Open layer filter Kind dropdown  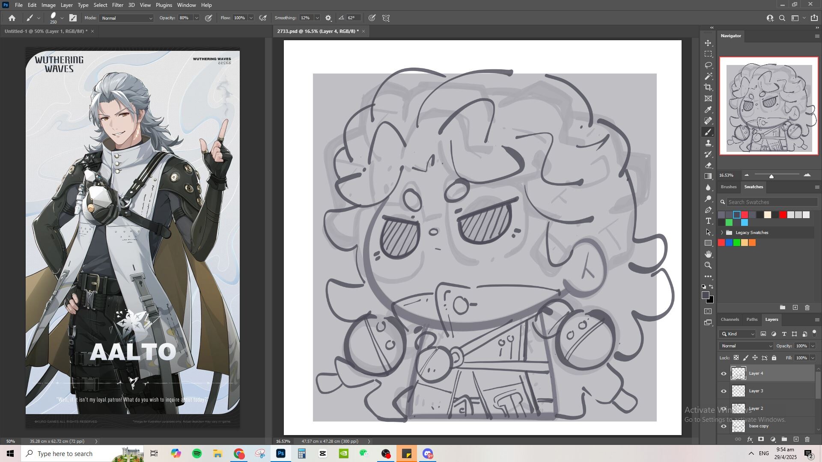[x=738, y=334]
